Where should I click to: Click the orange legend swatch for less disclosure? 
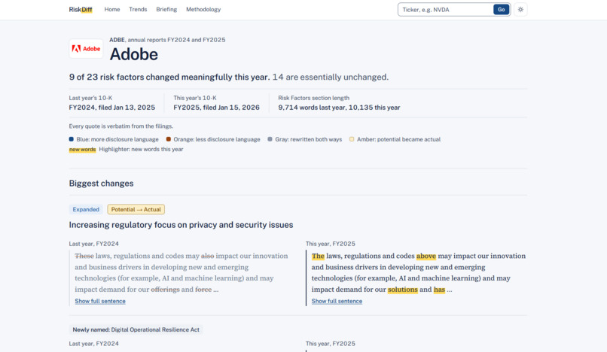pos(169,139)
